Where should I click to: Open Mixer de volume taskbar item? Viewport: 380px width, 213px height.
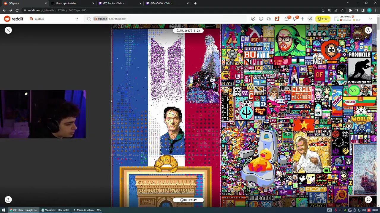point(87,210)
